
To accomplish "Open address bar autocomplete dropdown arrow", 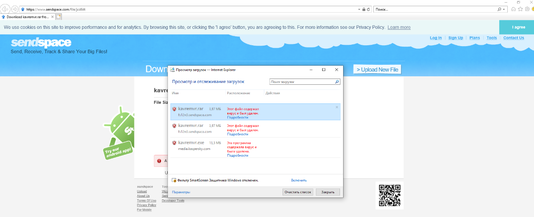I will (359, 9).
